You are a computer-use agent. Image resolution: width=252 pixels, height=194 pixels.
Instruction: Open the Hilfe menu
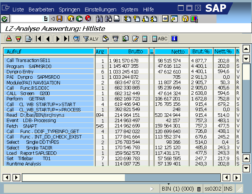click(x=149, y=10)
